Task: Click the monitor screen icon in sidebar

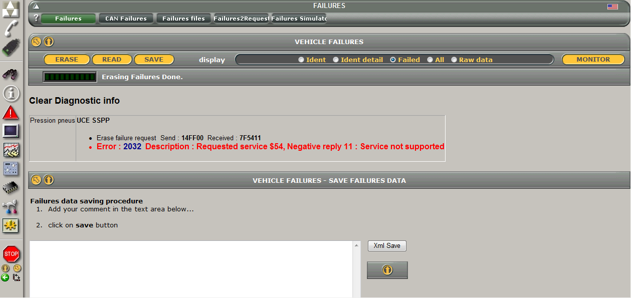Action: 11,131
